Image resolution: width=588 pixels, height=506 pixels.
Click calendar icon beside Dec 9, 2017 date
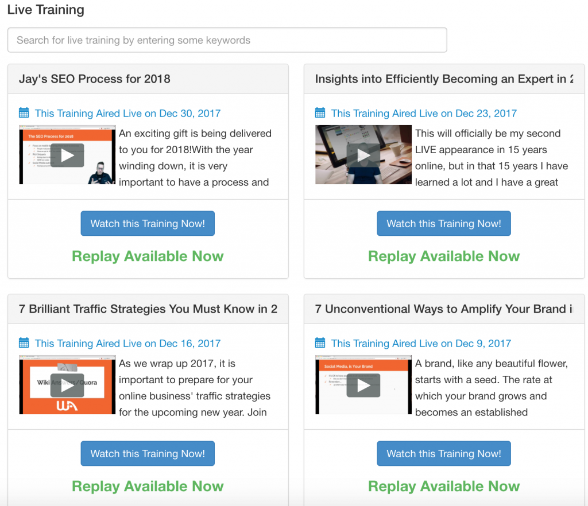click(320, 343)
